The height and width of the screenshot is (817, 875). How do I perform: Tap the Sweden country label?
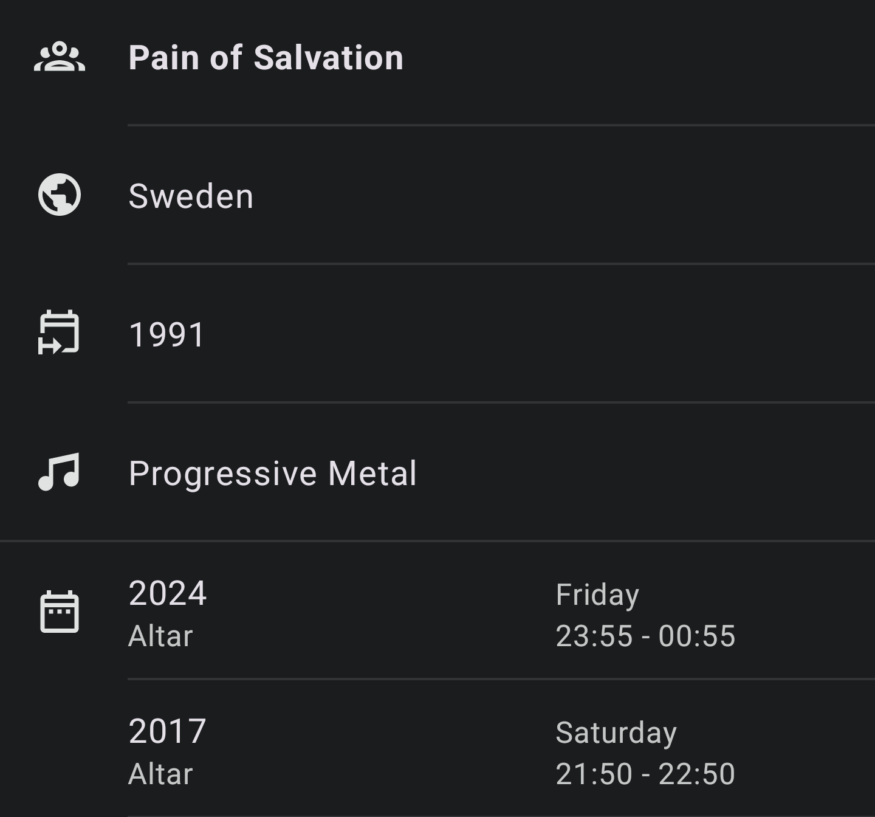191,196
